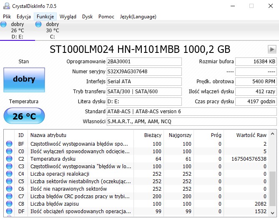The image size is (279, 219).
Task: Click the attribute list scrollbar thumb
Action: click(x=272, y=189)
